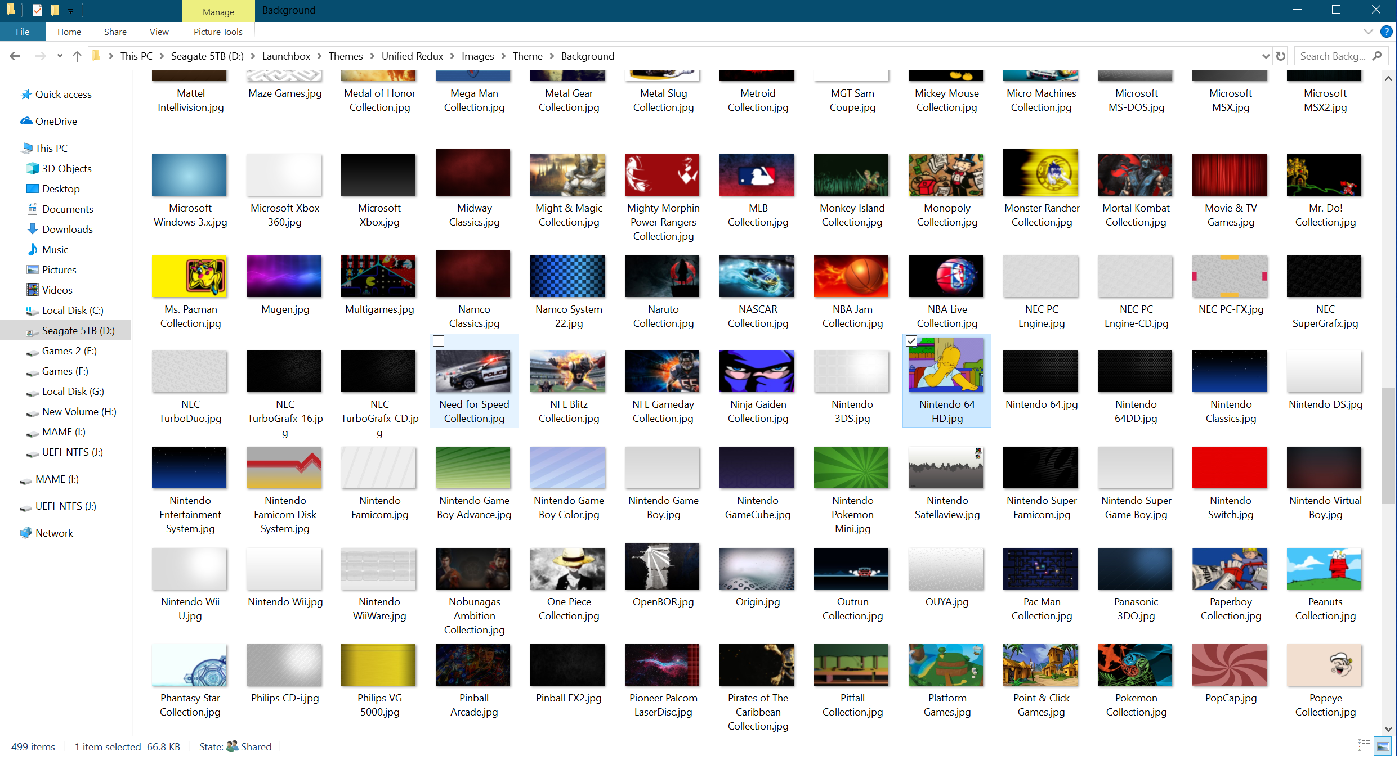1399x760 pixels.
Task: Open recent locations dropdown arrow
Action: point(60,56)
